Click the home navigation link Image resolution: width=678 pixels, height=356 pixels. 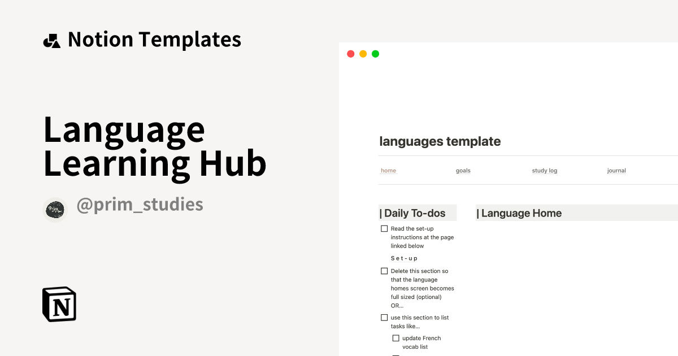[388, 170]
